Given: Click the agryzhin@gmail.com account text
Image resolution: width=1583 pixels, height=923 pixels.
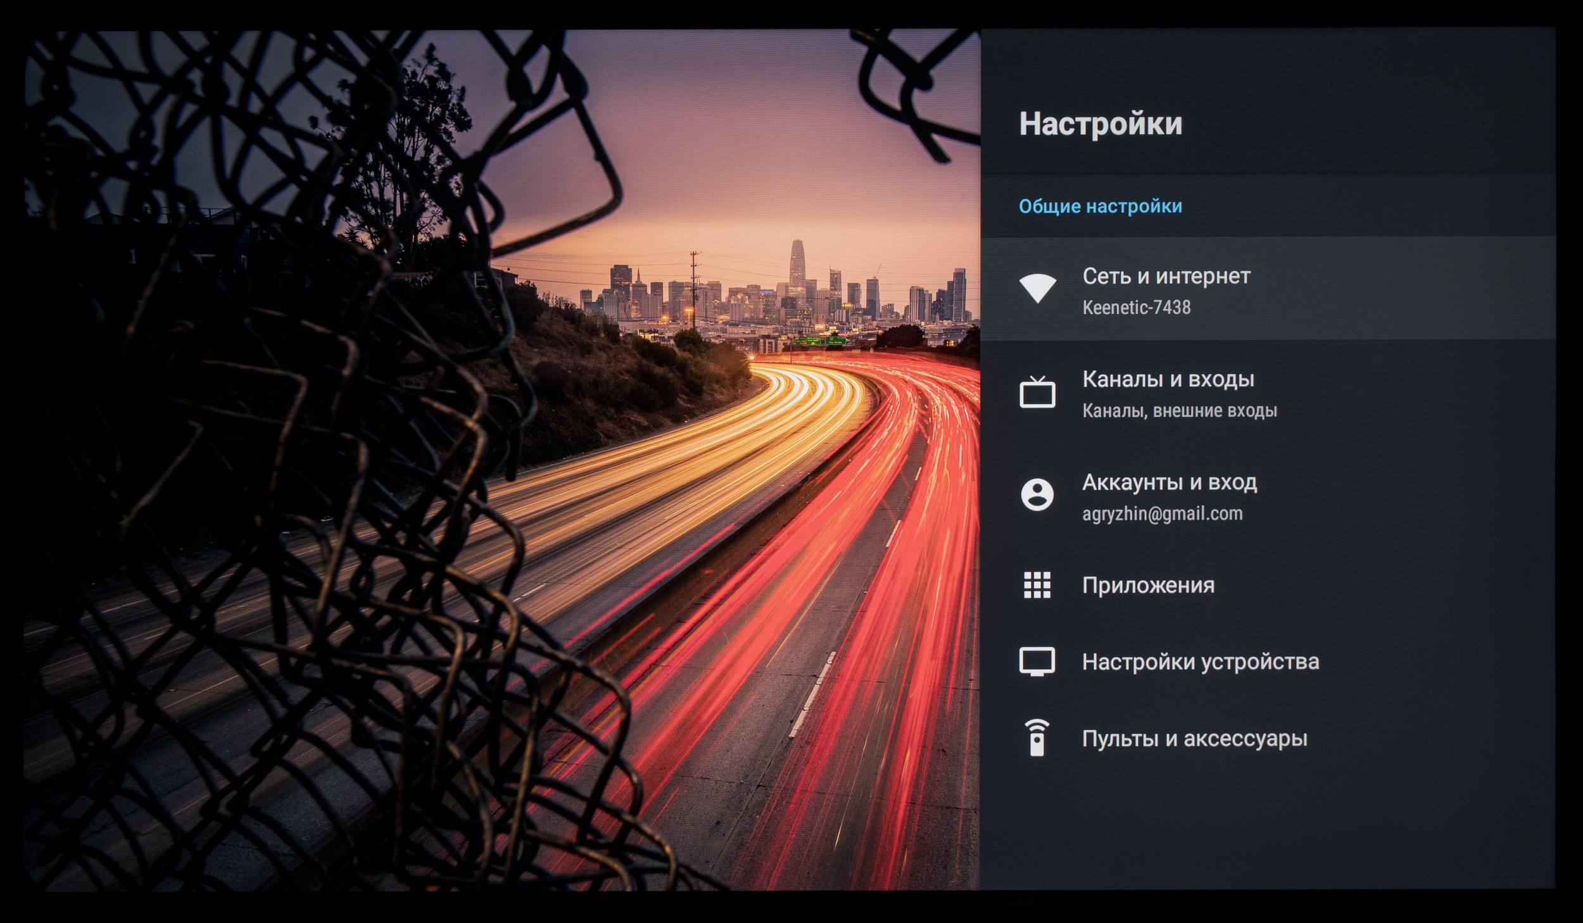Looking at the screenshot, I should coord(1162,513).
